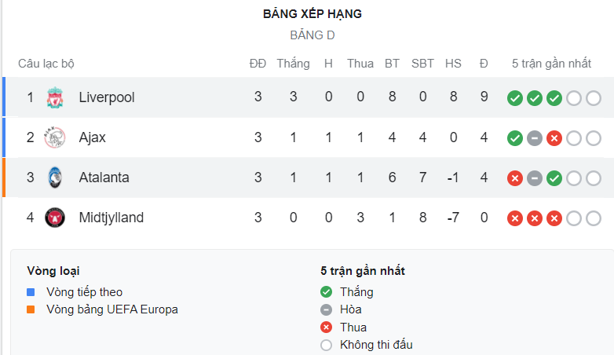Click Atalanta's green win icon
This screenshot has width=614, height=355.
point(554,178)
